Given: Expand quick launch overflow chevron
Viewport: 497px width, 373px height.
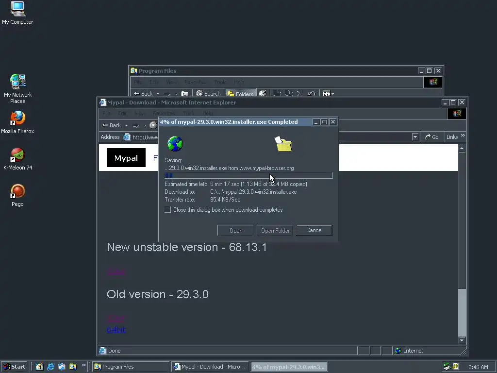Looking at the screenshot, I should [83, 365].
